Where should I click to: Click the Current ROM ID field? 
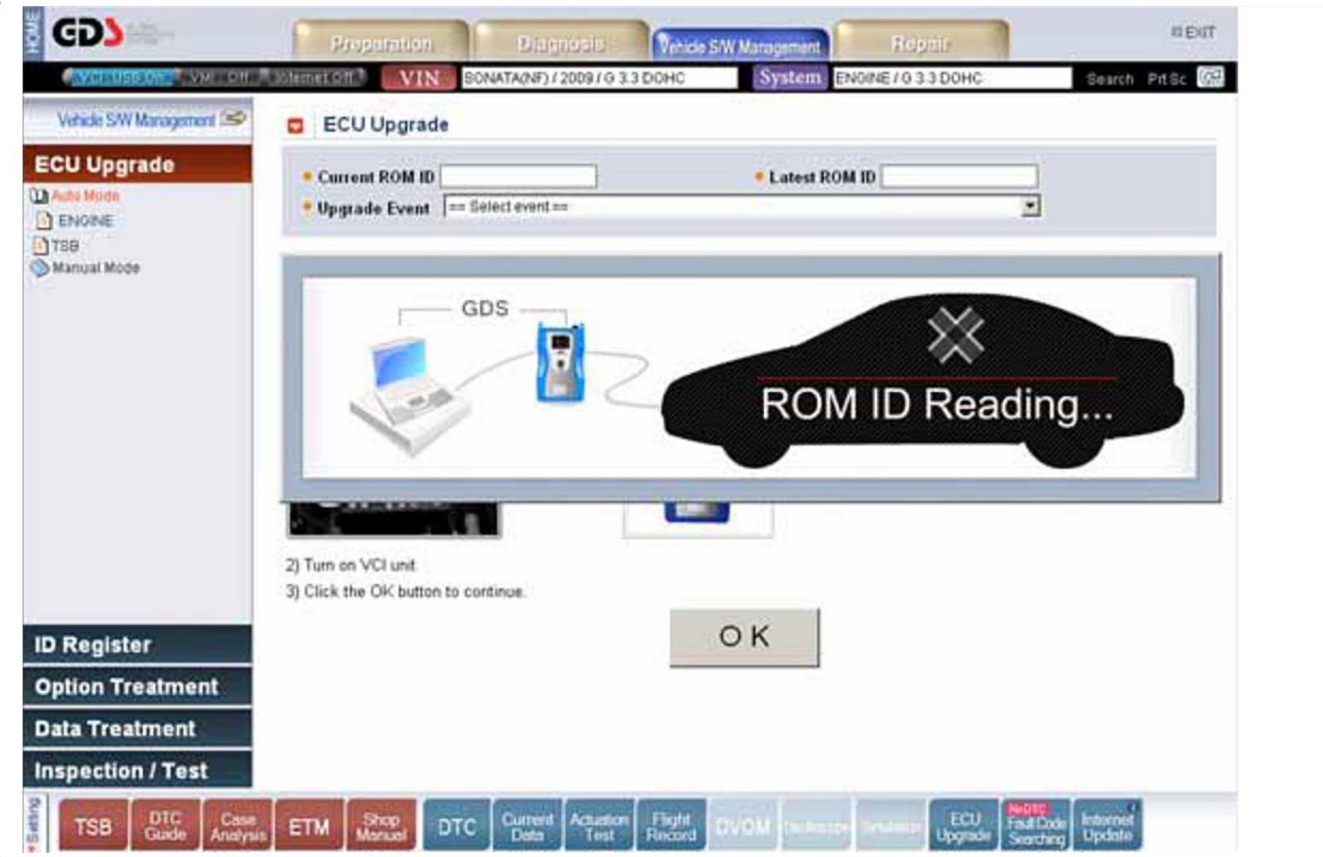[x=518, y=177]
